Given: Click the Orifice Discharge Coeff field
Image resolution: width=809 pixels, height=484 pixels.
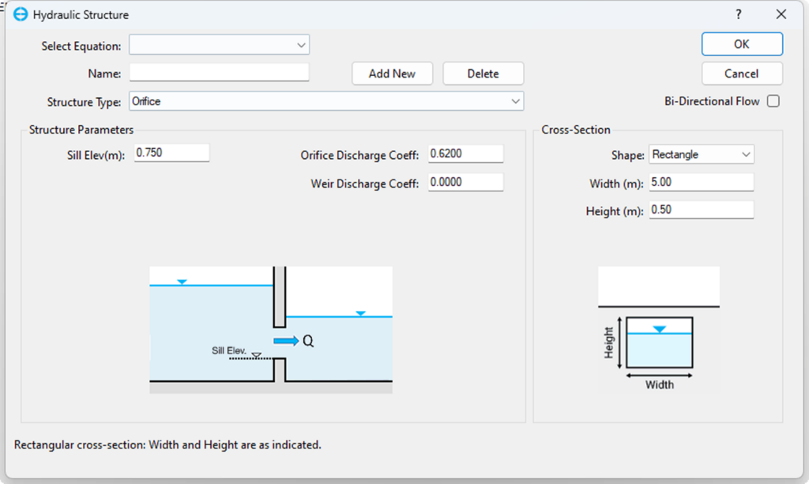Looking at the screenshot, I should click(x=465, y=153).
